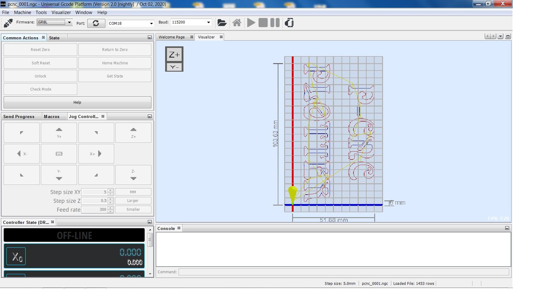
Task: Toggle keyboard jog control icon
Action: pos(59,154)
